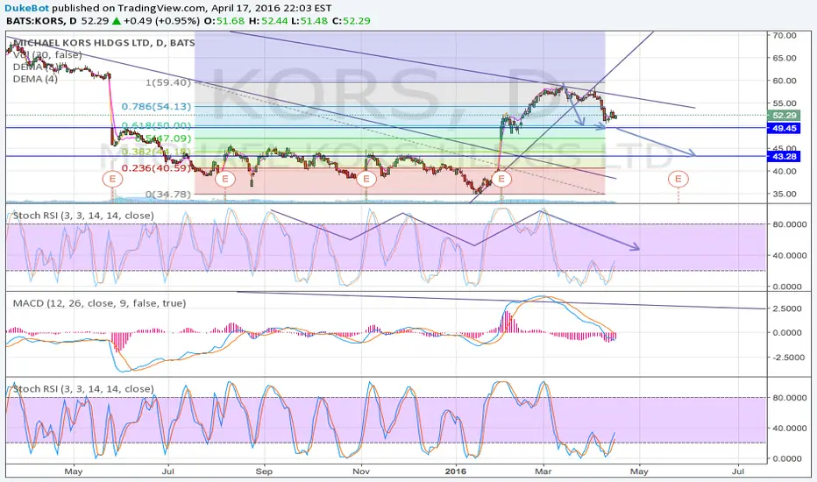Select the 0.618(50.00) Fibonacci level label

[x=156, y=125]
